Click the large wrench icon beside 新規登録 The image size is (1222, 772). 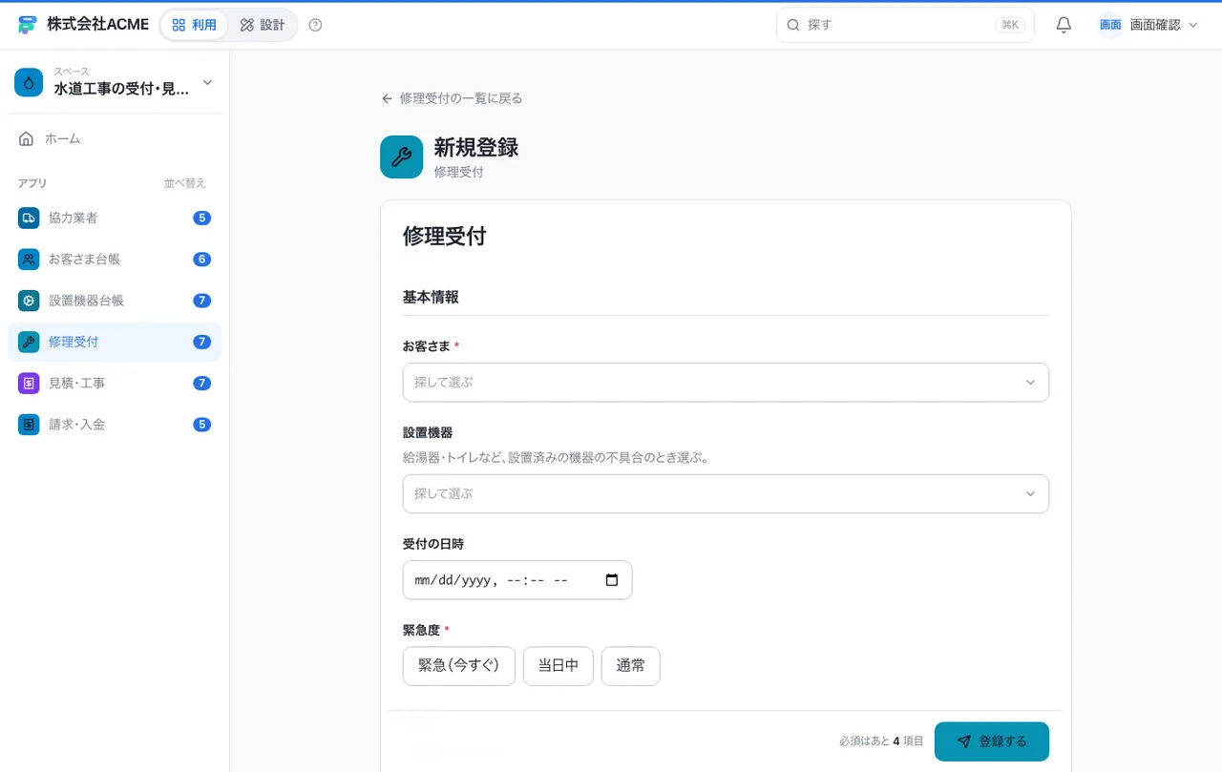401,156
